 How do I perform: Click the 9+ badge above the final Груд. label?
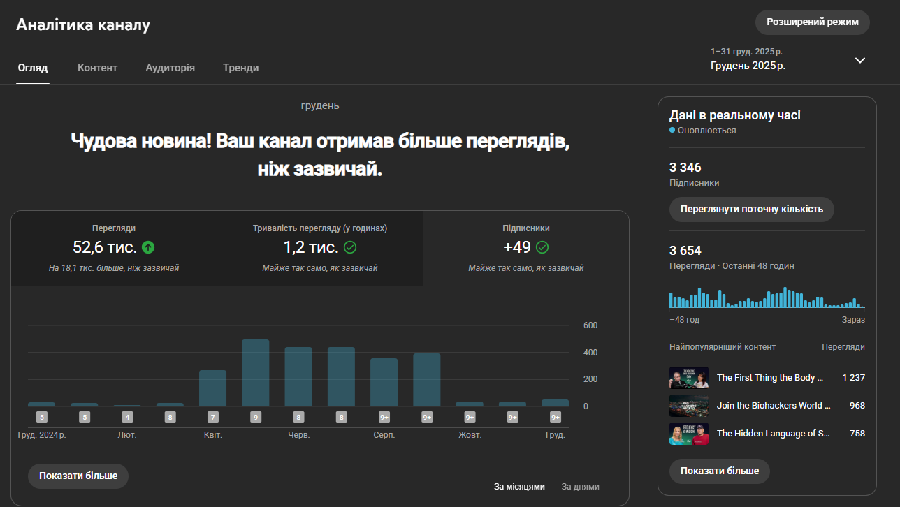tap(556, 417)
